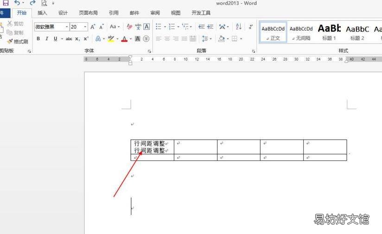The width and height of the screenshot is (382, 234).
Task: Click the Asian layout icon
Action: [x=222, y=26]
